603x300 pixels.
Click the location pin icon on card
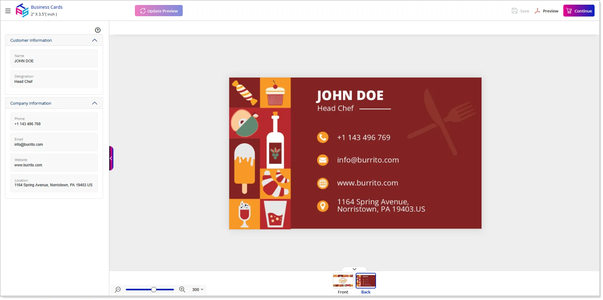[323, 206]
